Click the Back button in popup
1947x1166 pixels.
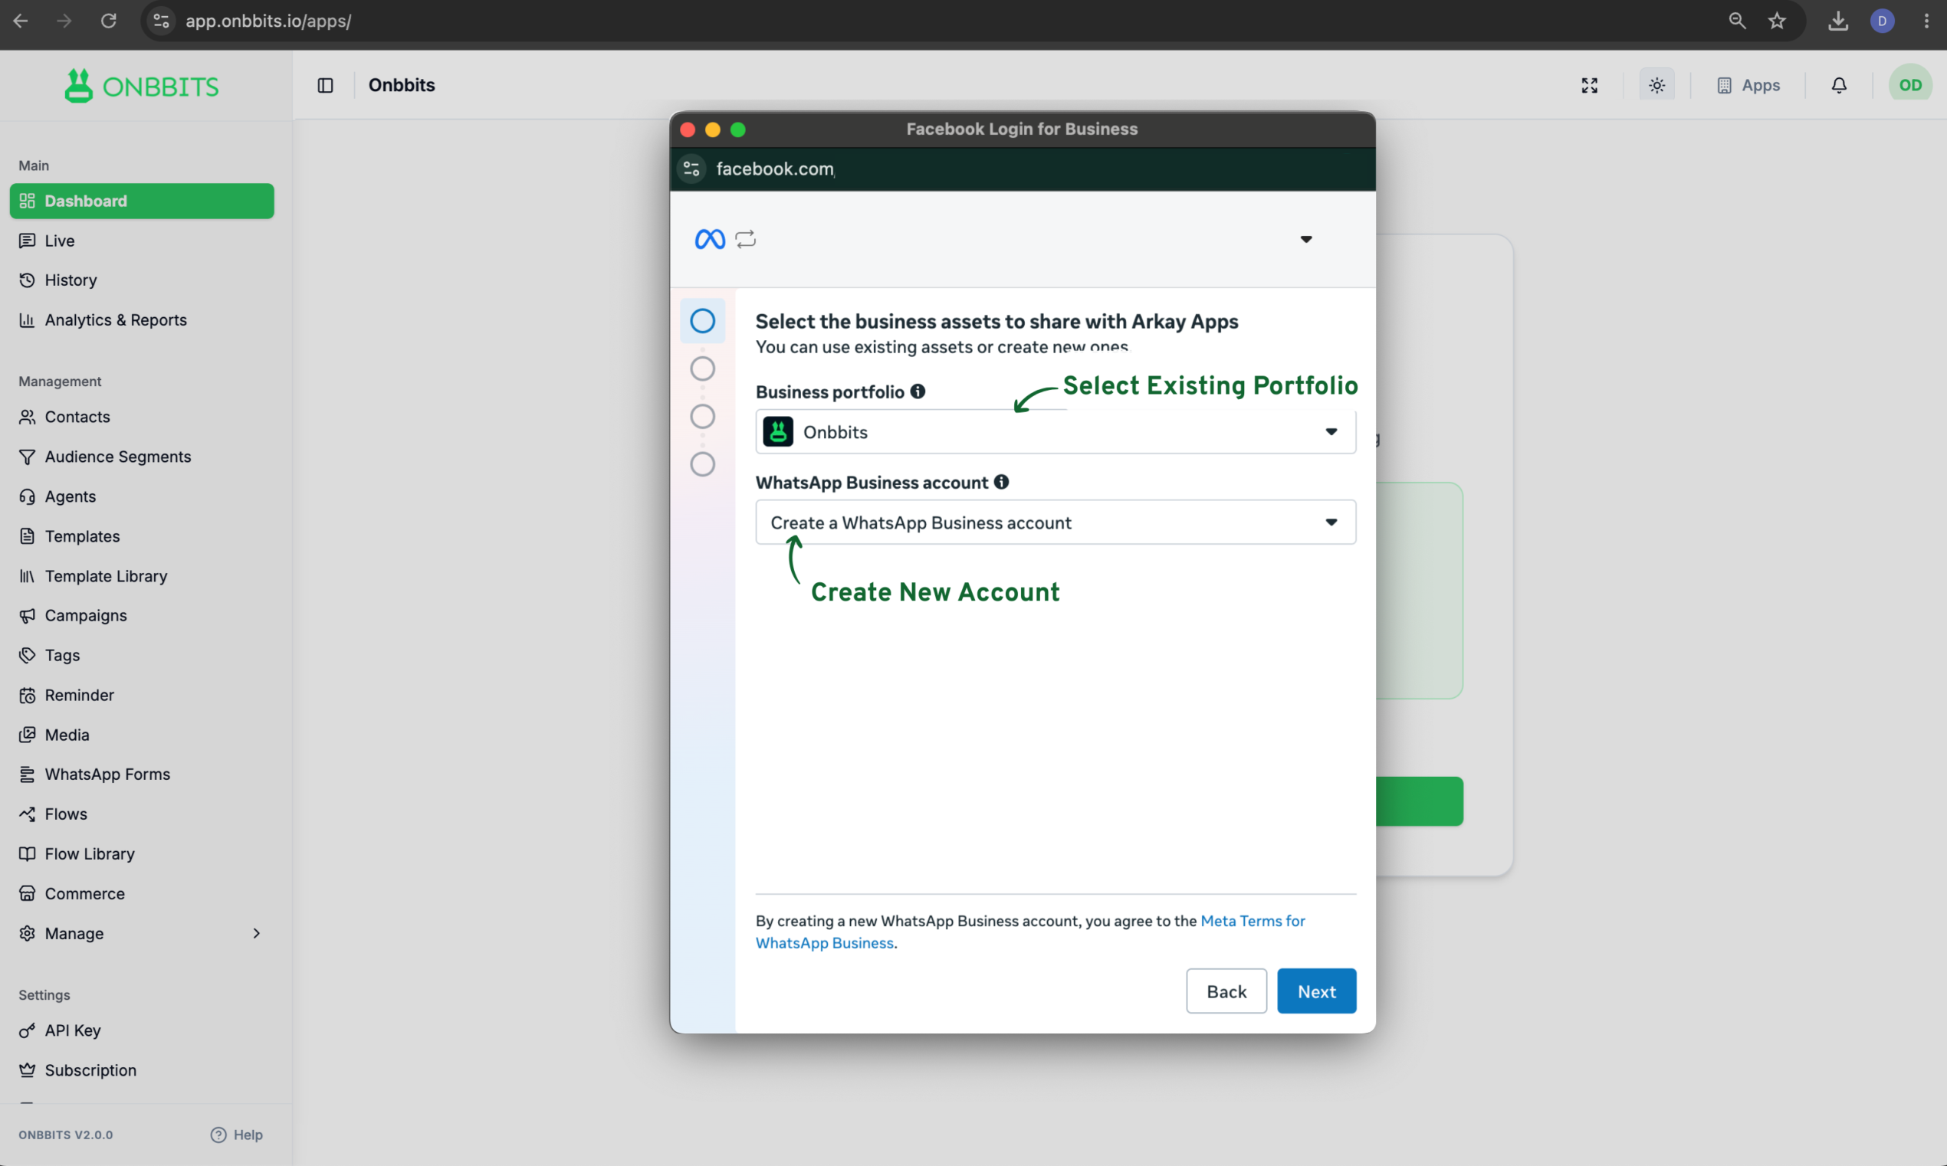(x=1226, y=991)
